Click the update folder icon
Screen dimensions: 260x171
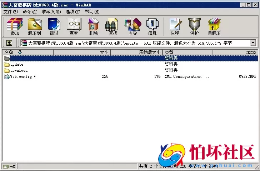coord(7,64)
